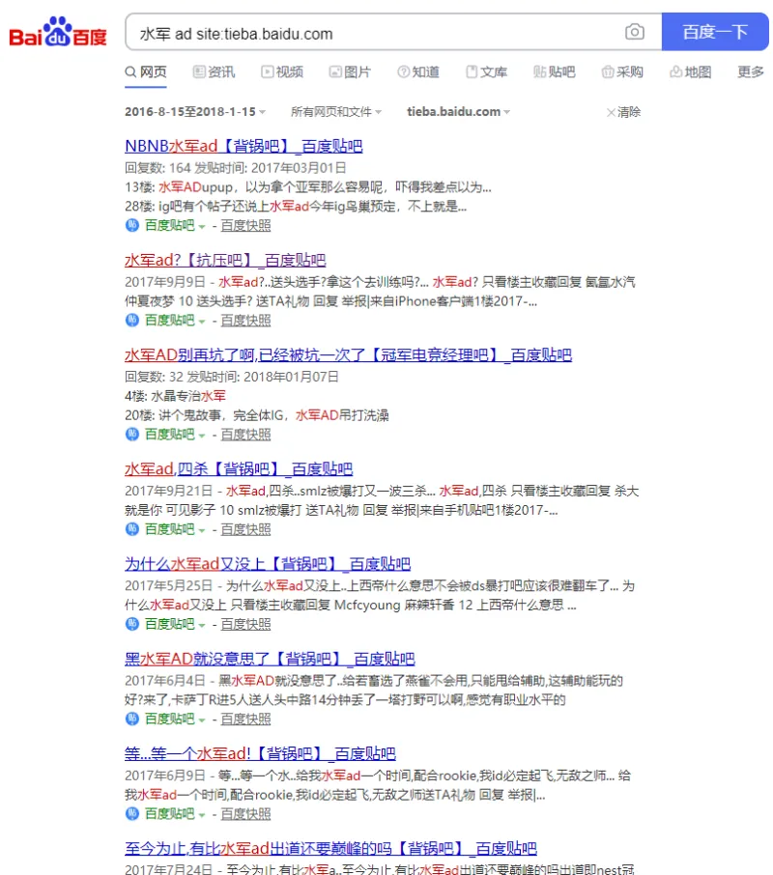Open 百度快照 for 水军AD别再坑了啊 result
773x875 pixels.
245,435
